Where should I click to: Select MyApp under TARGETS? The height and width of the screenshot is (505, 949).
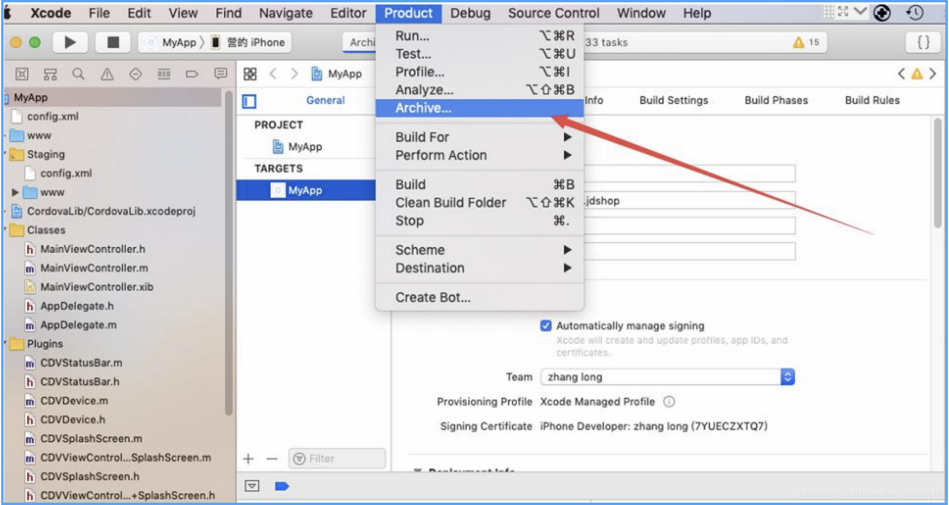pyautogui.click(x=306, y=190)
